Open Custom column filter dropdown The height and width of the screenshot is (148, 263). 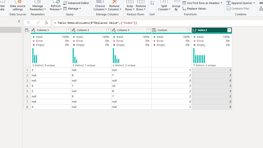pos(189,30)
